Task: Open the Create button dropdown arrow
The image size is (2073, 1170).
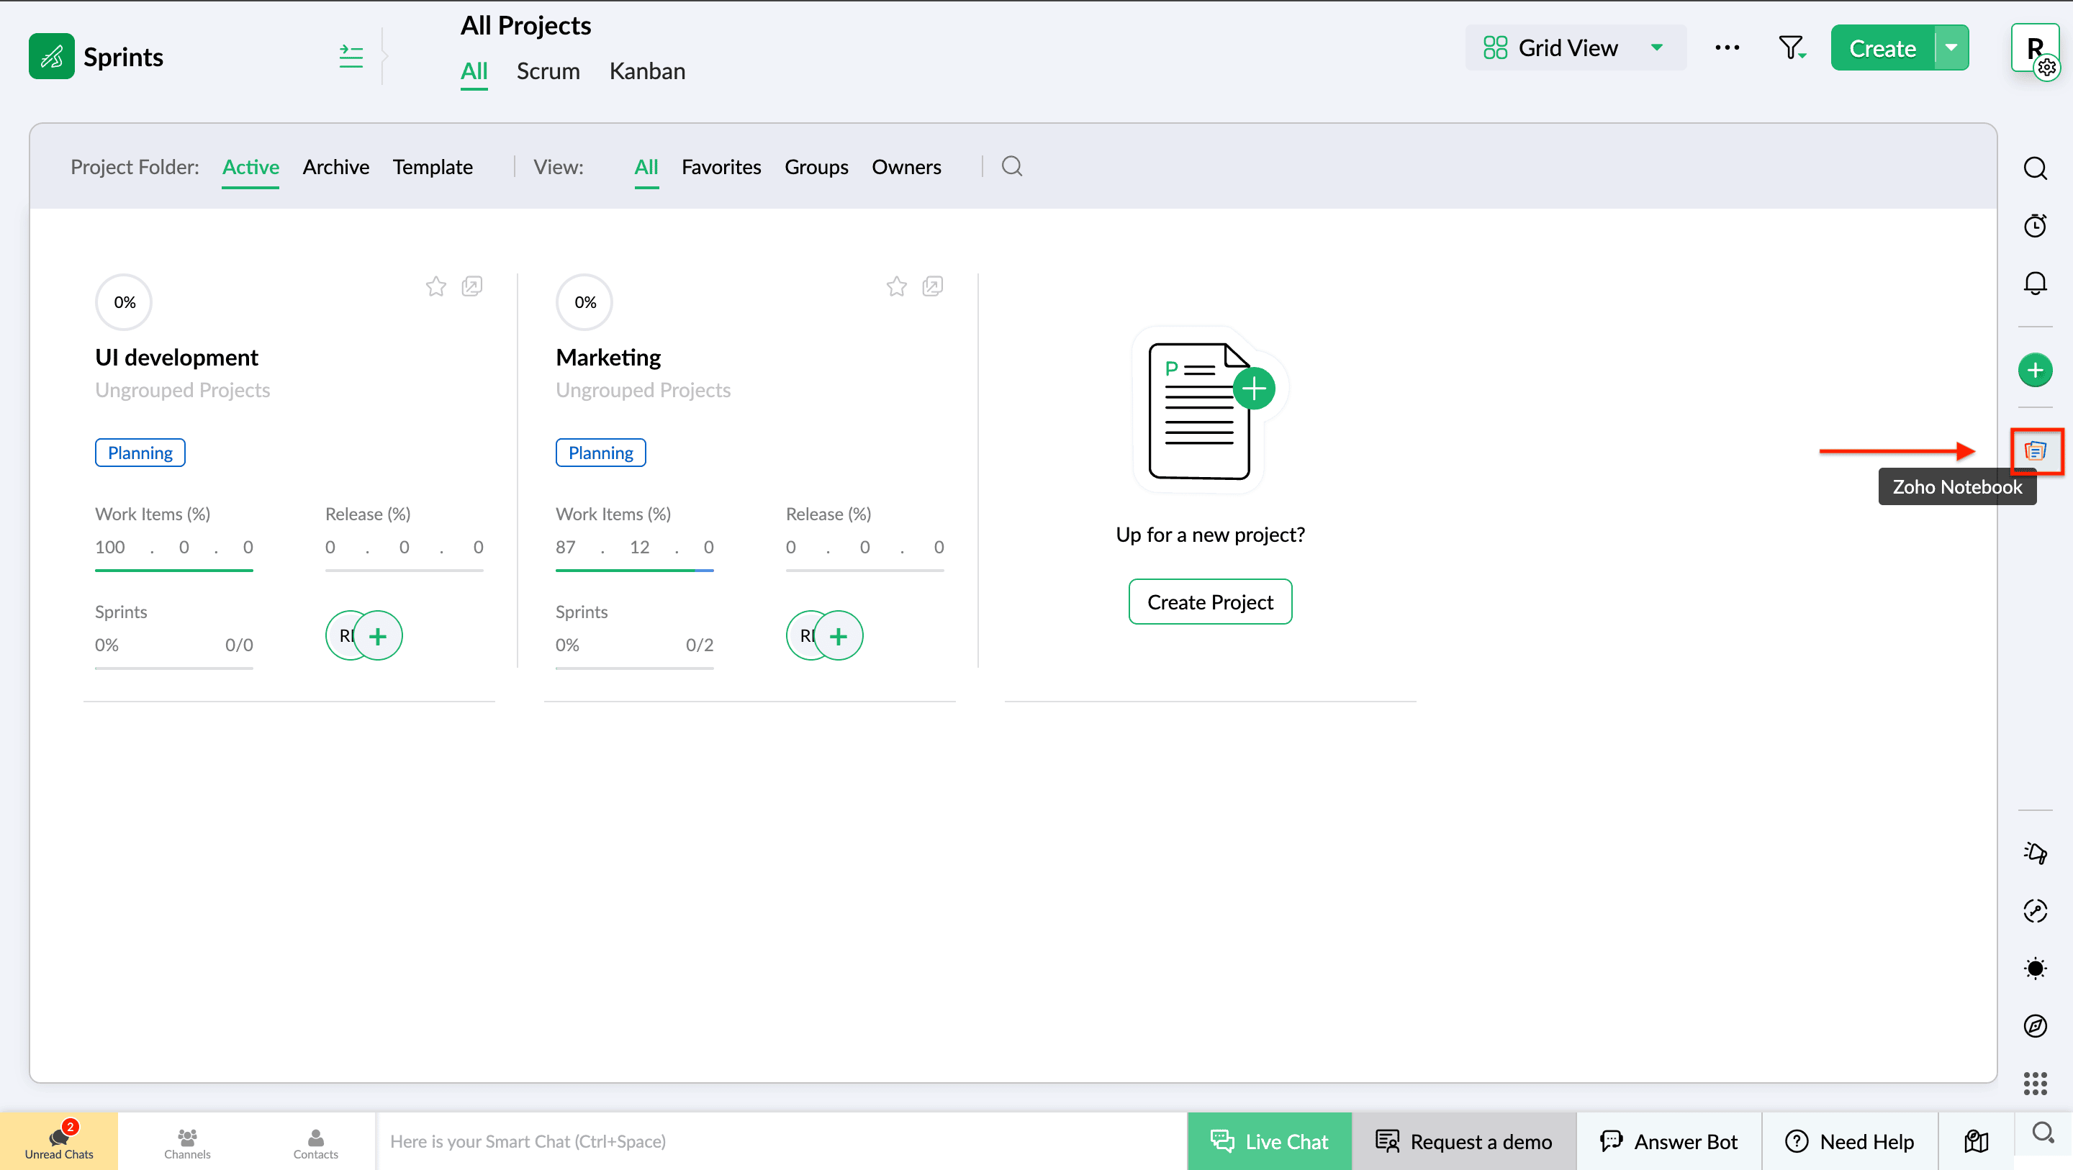Action: tap(1951, 48)
